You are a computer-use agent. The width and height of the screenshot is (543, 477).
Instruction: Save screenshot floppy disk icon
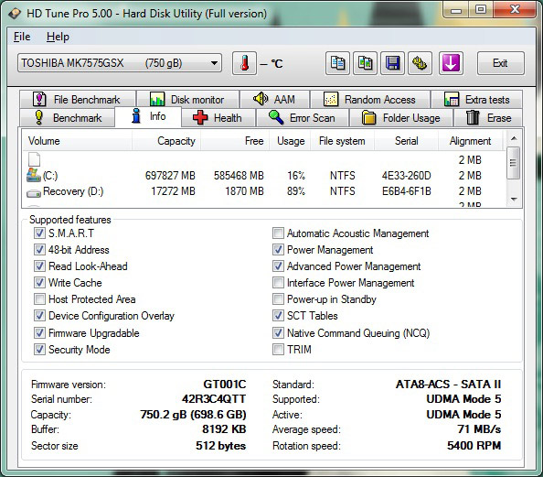(392, 63)
